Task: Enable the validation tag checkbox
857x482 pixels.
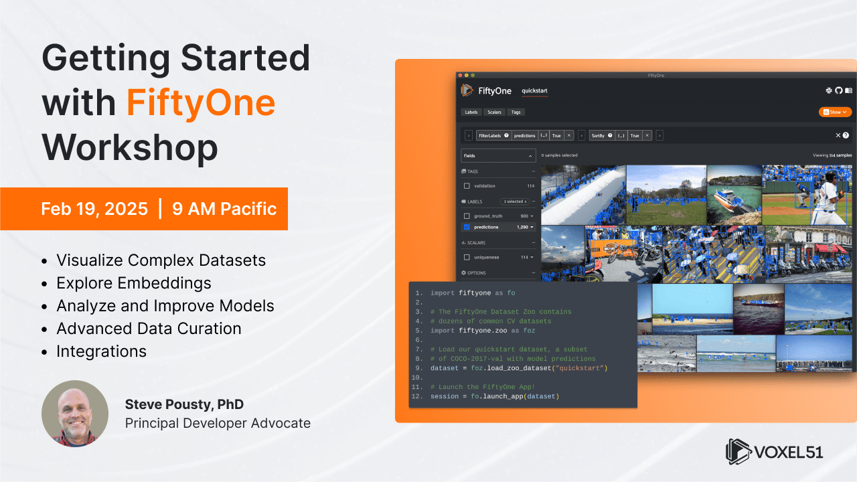Action: pos(467,185)
